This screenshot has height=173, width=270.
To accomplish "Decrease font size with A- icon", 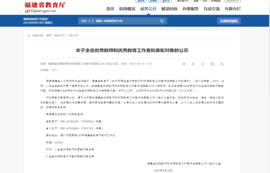I will [193, 64].
